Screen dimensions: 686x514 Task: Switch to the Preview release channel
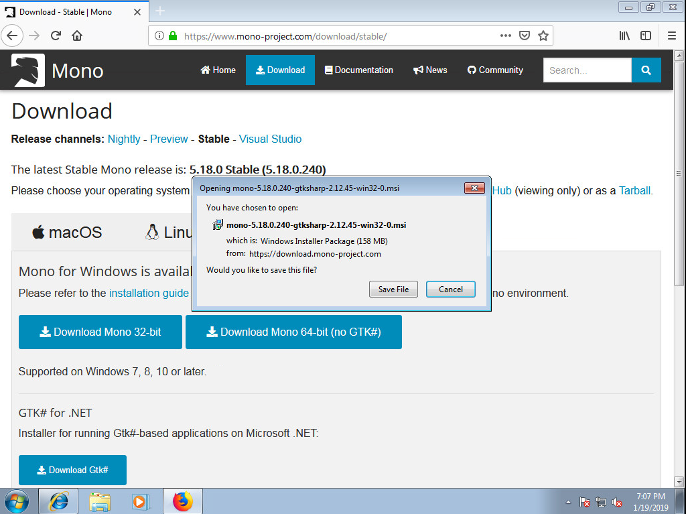pos(169,139)
